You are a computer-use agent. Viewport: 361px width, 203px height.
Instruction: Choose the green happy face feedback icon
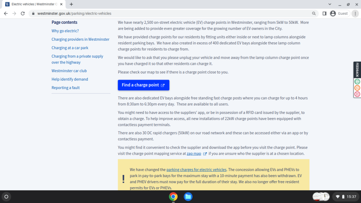[x=357, y=81]
